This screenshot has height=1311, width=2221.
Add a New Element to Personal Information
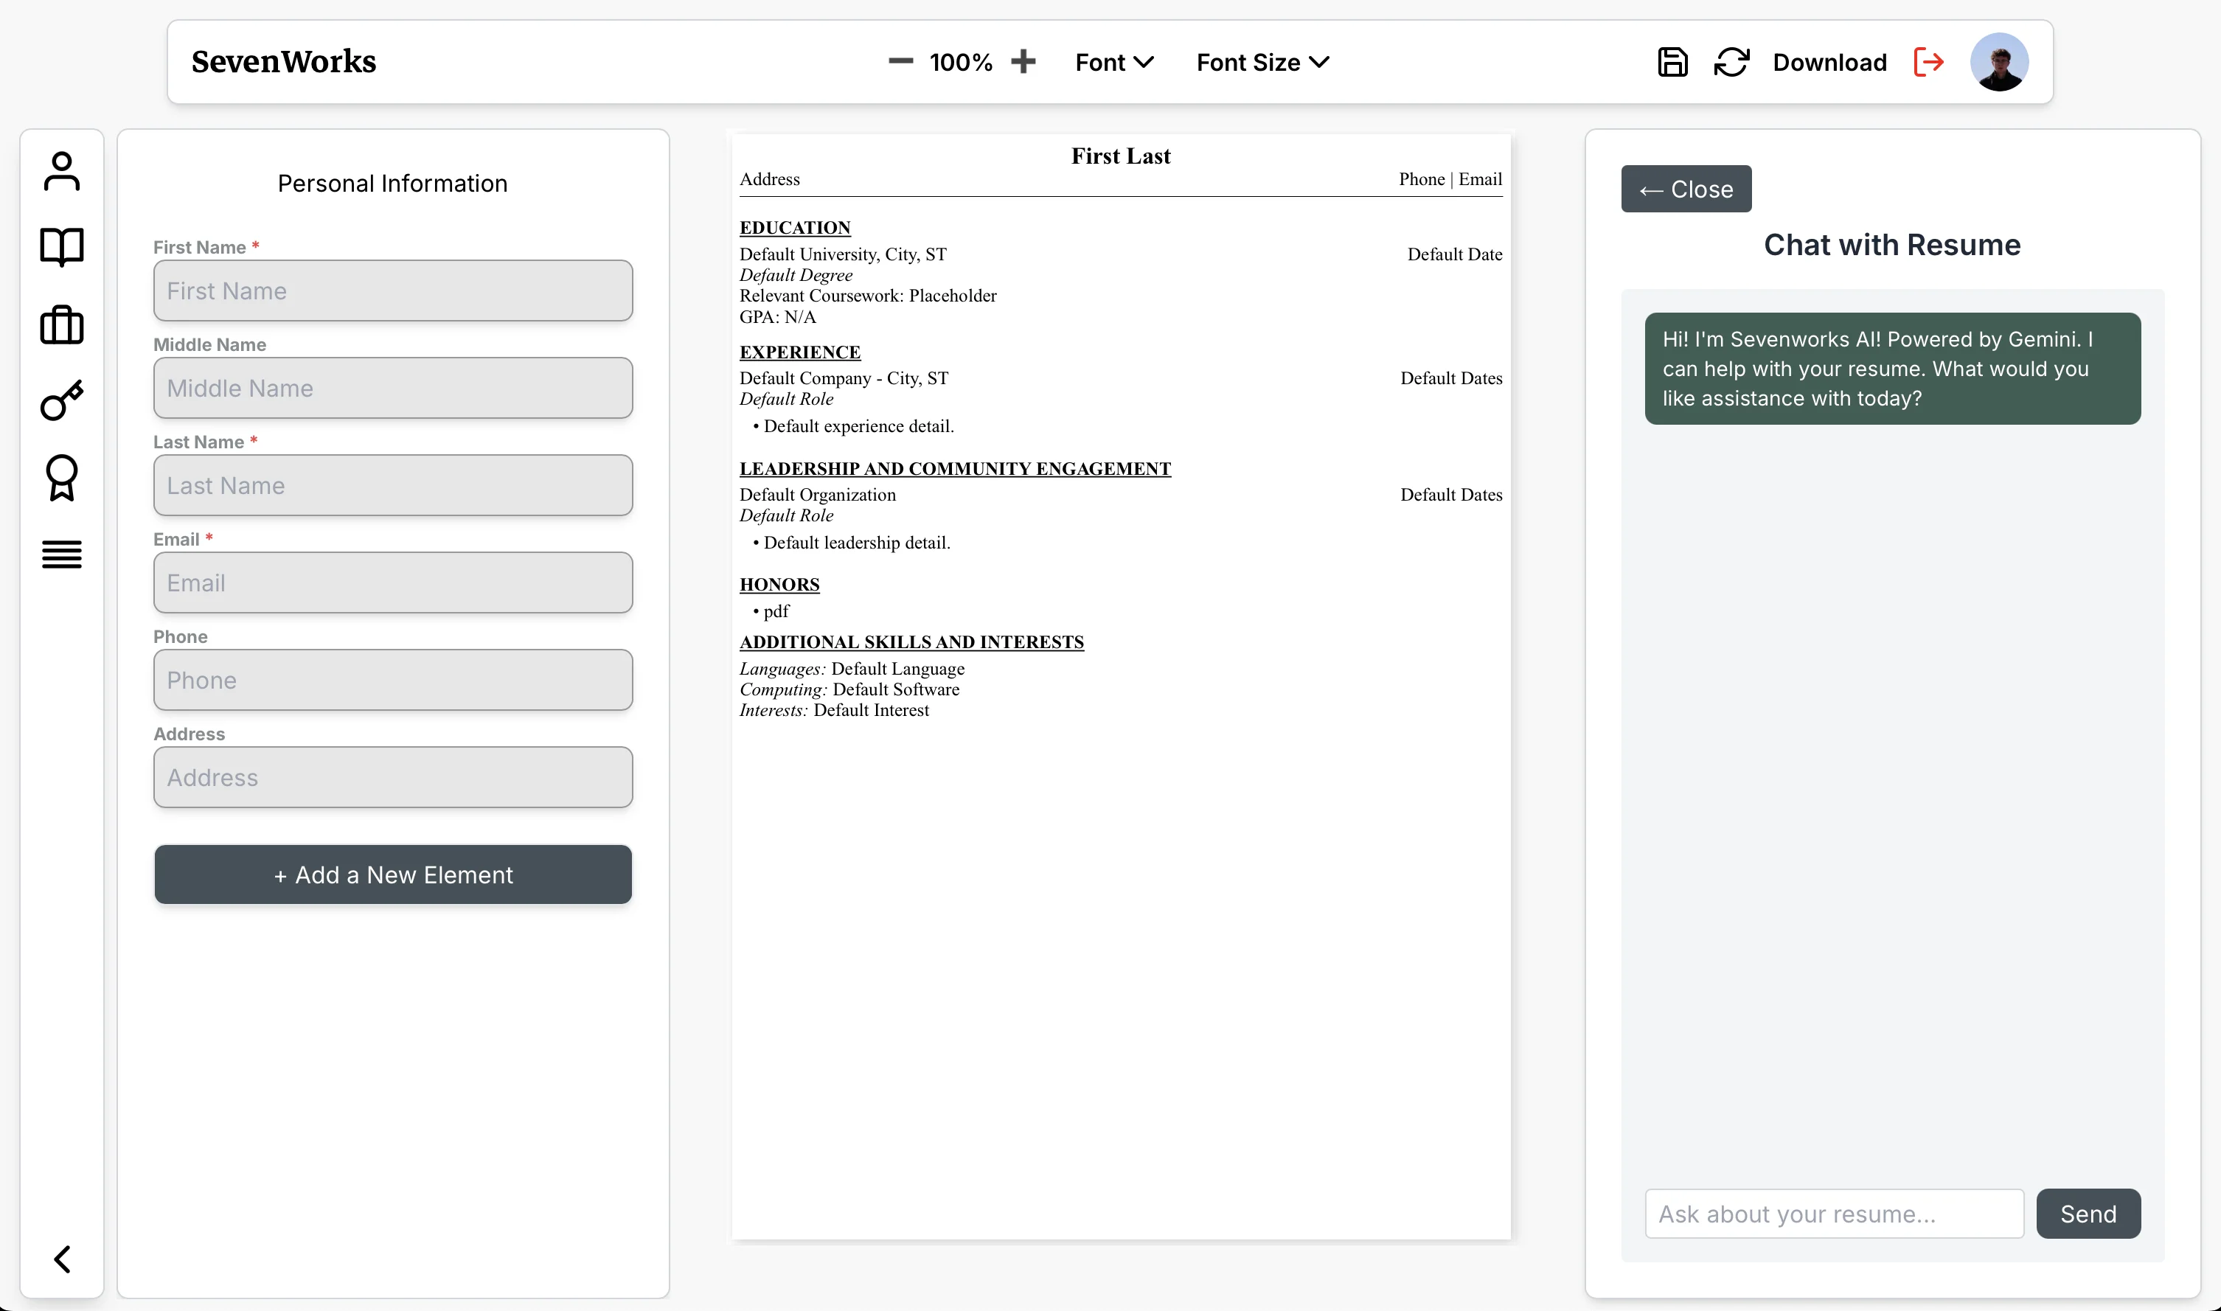pos(392,874)
